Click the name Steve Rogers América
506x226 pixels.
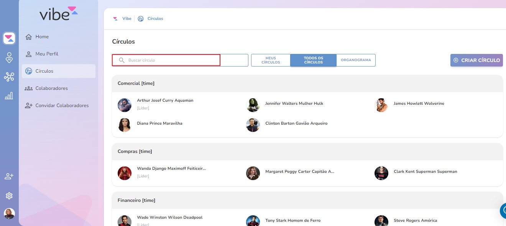[415, 221]
